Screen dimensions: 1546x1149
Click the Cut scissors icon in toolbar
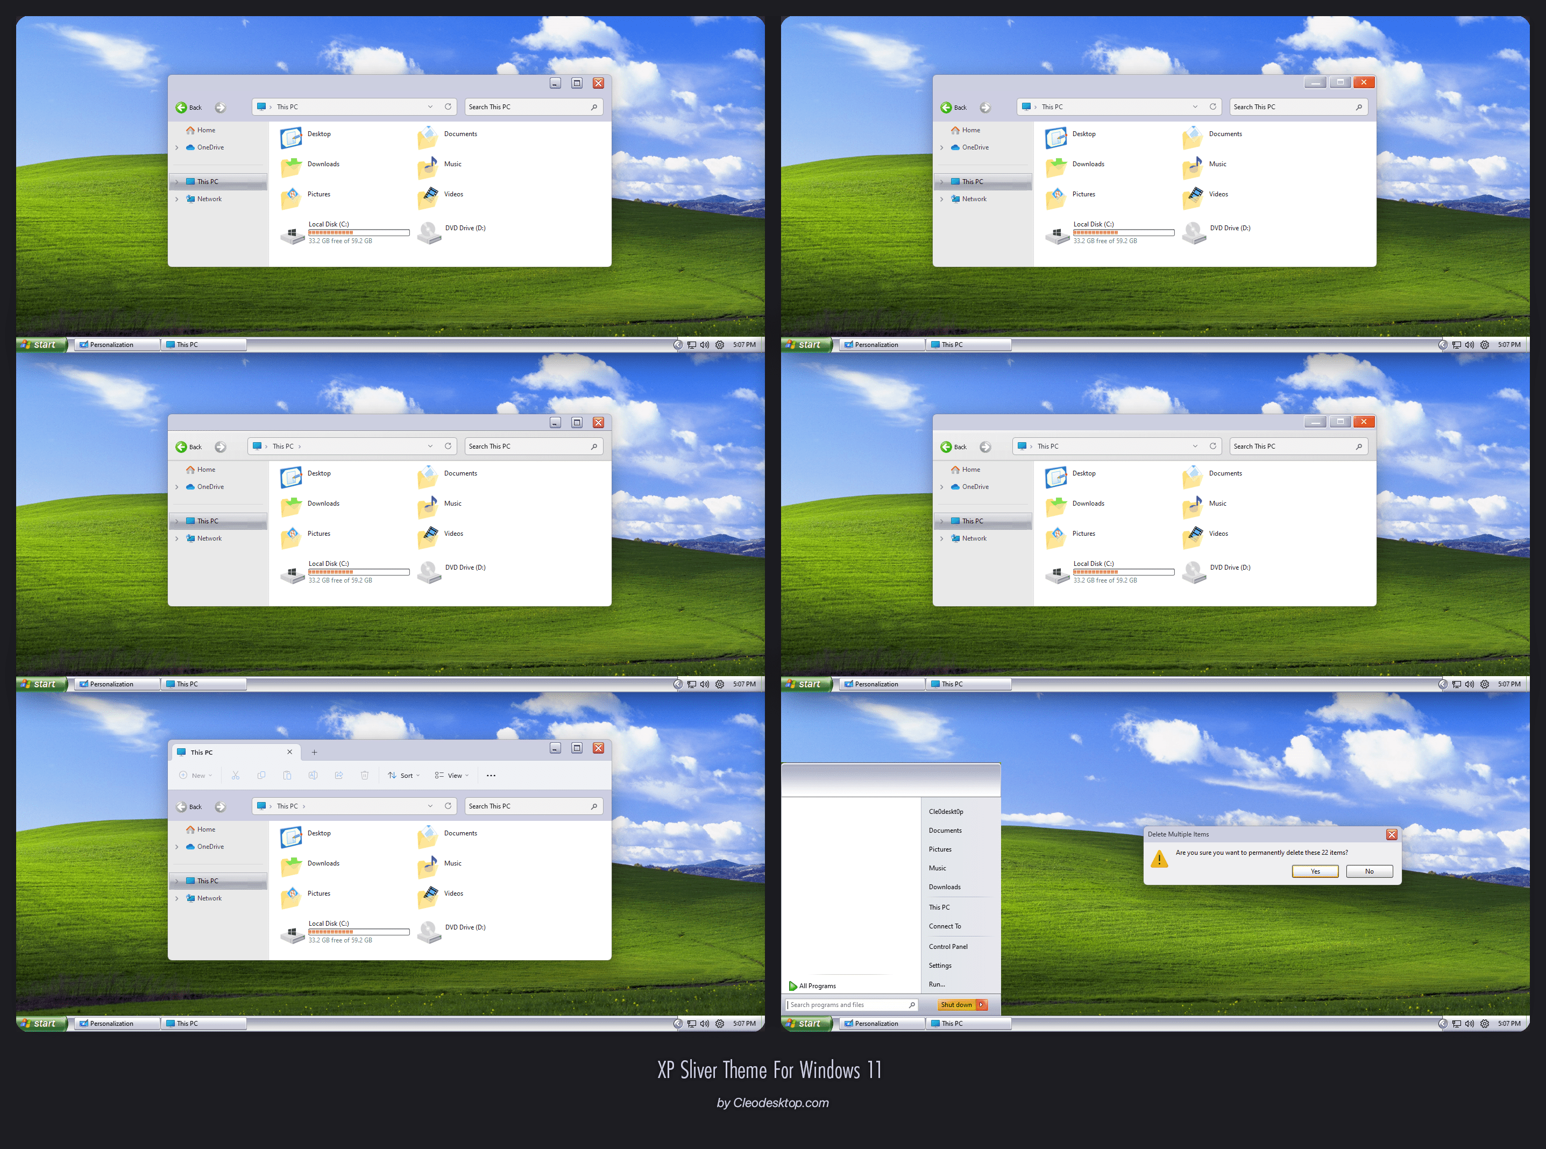point(236,775)
